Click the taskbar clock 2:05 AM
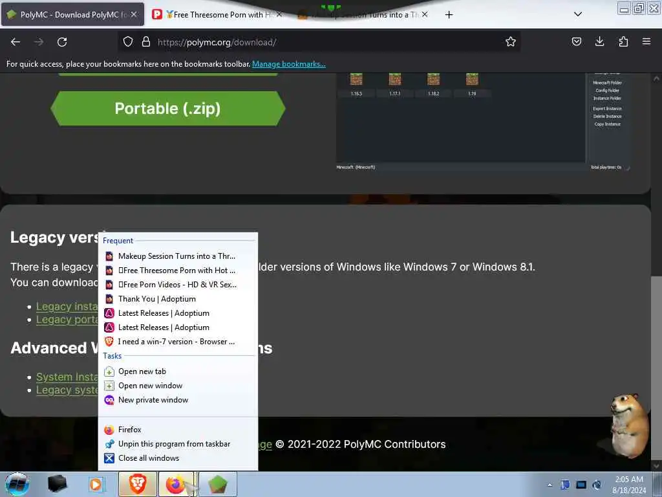This screenshot has height=497, width=662. (x=629, y=484)
